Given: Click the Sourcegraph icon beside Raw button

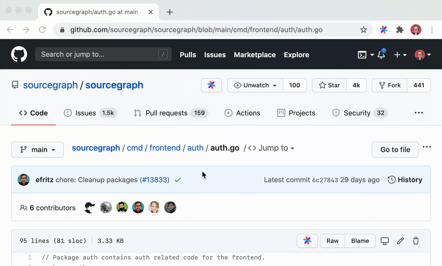Looking at the screenshot, I should point(307,241).
